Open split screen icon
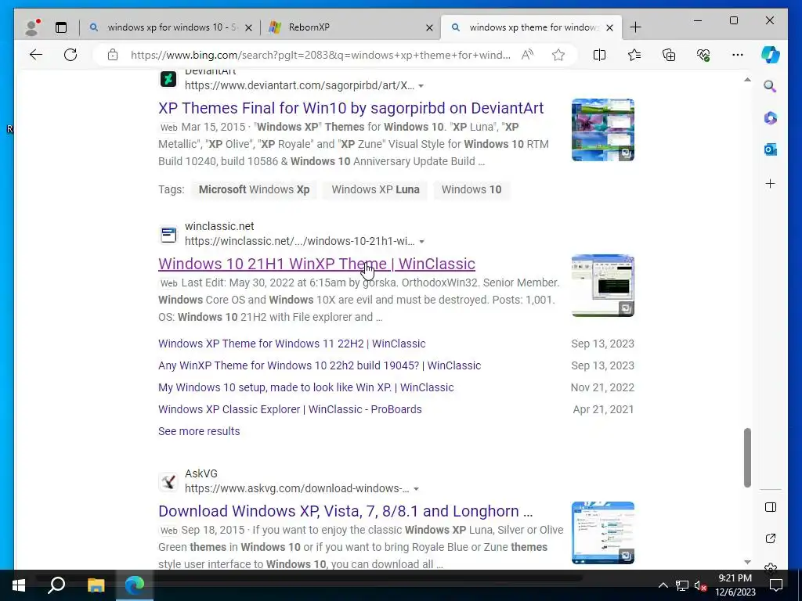The width and height of the screenshot is (802, 601). coord(599,55)
